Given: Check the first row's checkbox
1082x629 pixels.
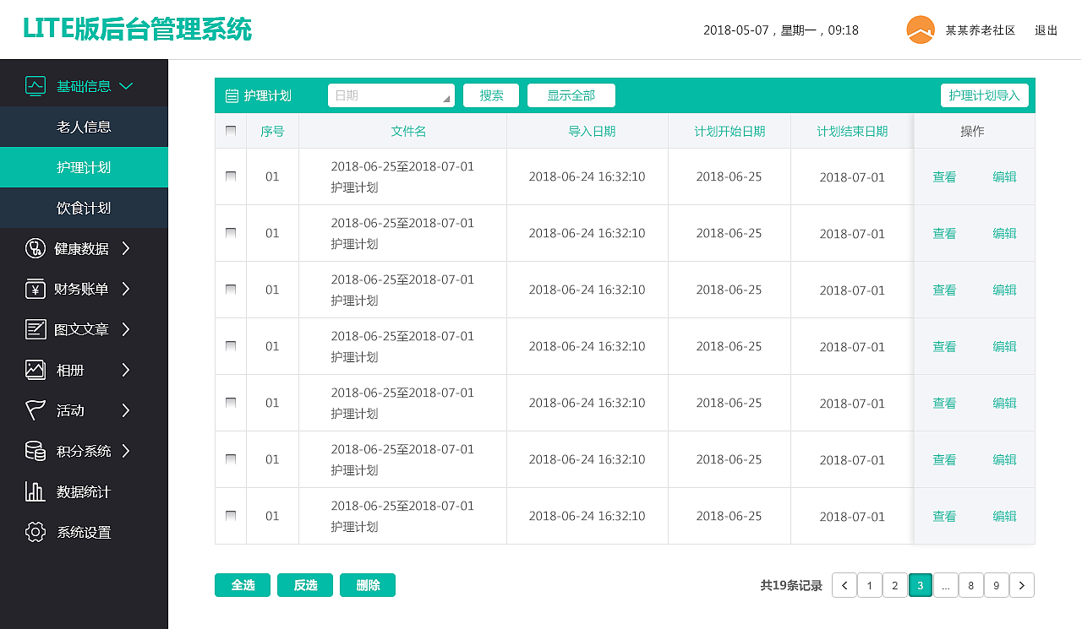Looking at the screenshot, I should (x=230, y=176).
